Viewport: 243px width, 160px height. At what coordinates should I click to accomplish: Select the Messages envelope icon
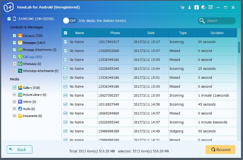(20, 43)
